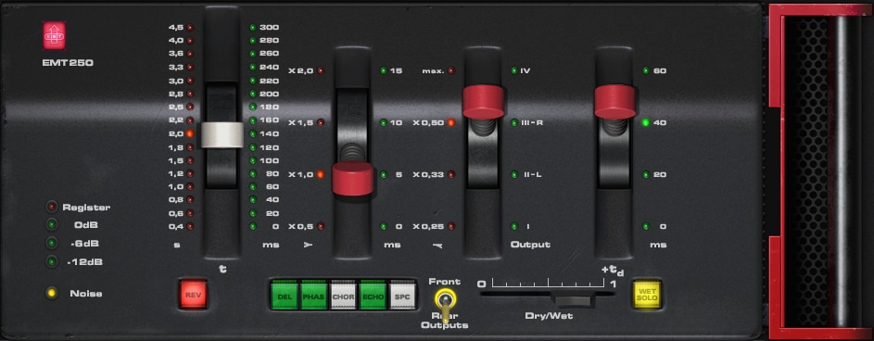Viewport: 874px width, 341px height.
Task: Click the 3,0 seconds LED
Action: click(190, 81)
